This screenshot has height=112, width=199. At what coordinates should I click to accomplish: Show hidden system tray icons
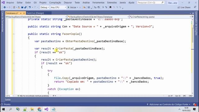coord(179,109)
